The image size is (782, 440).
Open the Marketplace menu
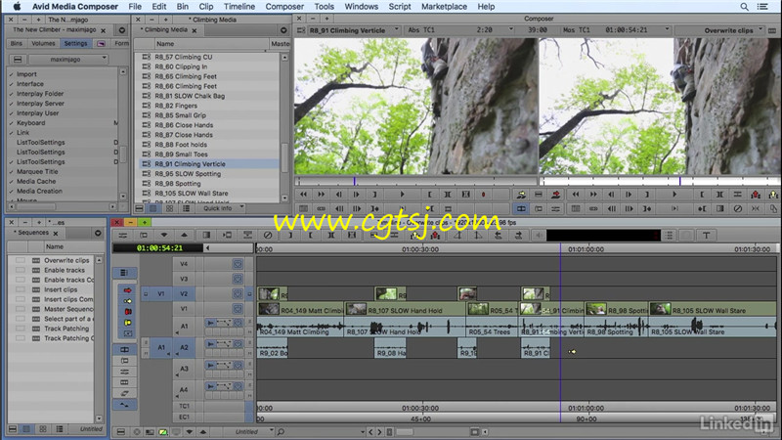(444, 7)
